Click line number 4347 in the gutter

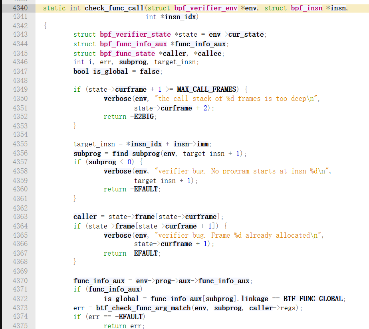[20, 71]
